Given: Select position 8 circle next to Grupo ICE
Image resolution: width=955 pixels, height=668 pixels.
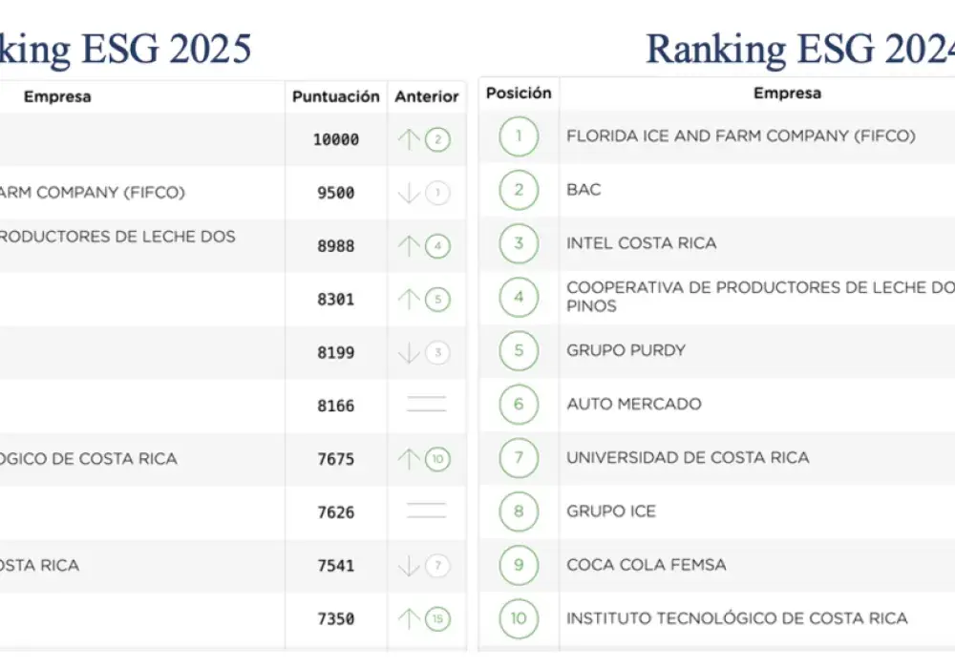Looking at the screenshot, I should click(519, 511).
